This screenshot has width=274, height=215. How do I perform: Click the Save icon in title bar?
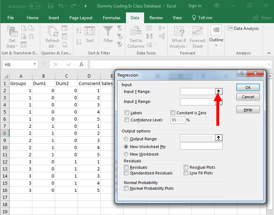pyautogui.click(x=51, y=6)
